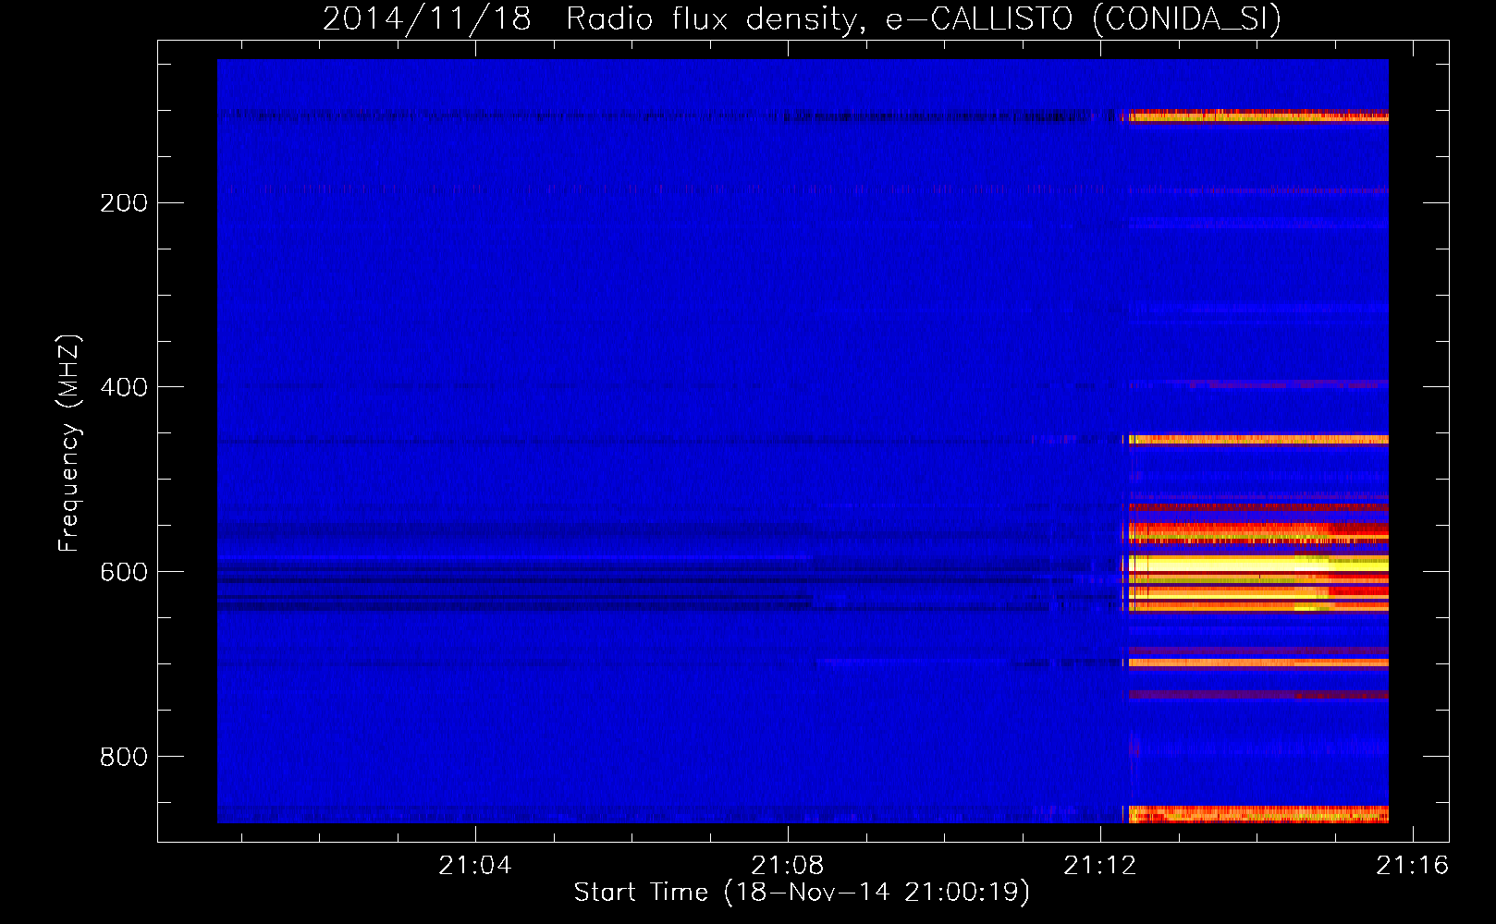This screenshot has height=924, width=1496.
Task: Click the 'Start Time (18-Nov-14 21:00:19)' label
Action: coord(802,892)
